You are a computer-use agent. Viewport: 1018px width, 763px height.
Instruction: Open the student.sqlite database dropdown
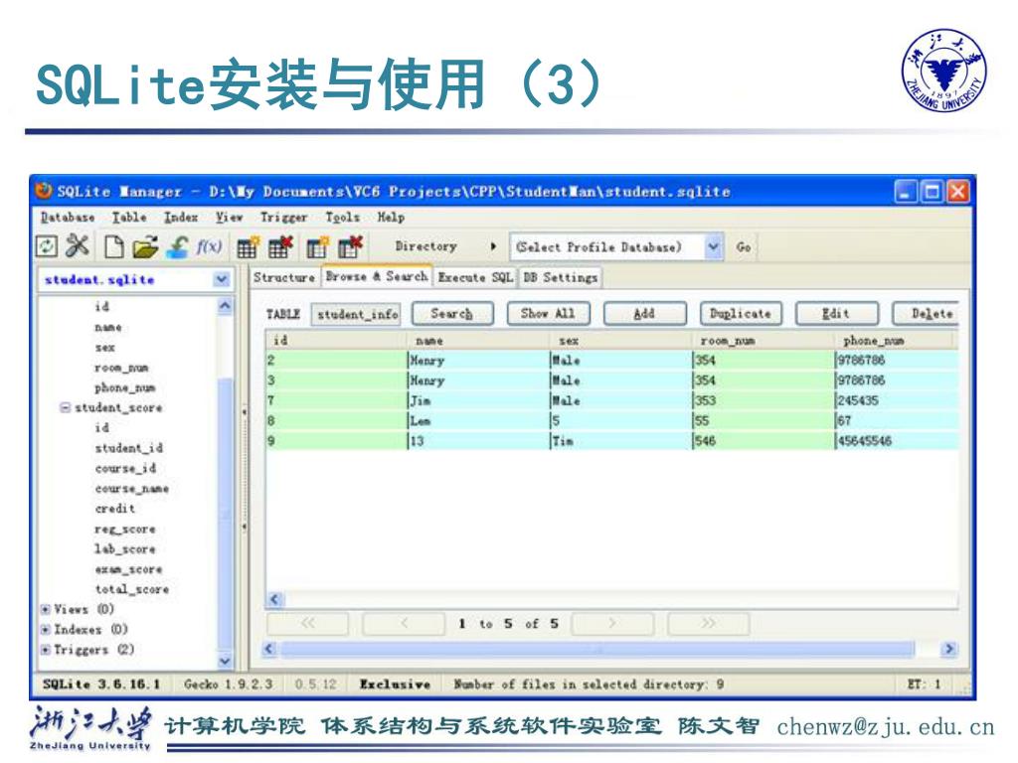pyautogui.click(x=222, y=279)
